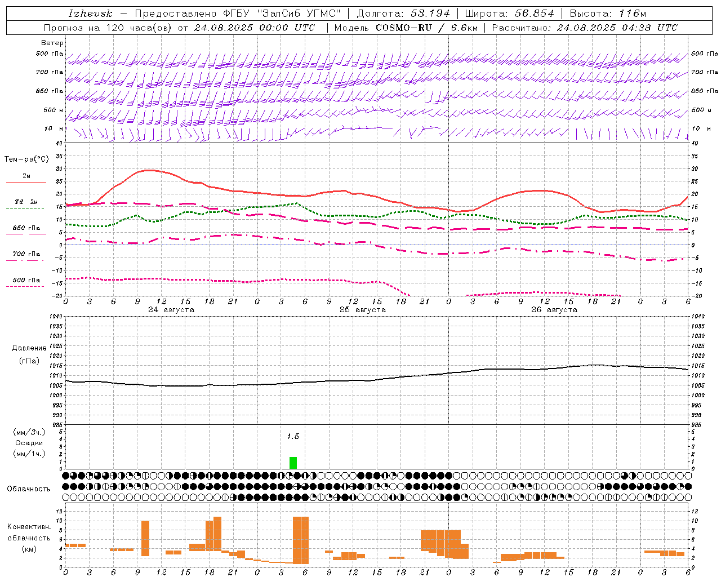Click the '25 августа' date label
The width and height of the screenshot is (721, 577).
363,310
